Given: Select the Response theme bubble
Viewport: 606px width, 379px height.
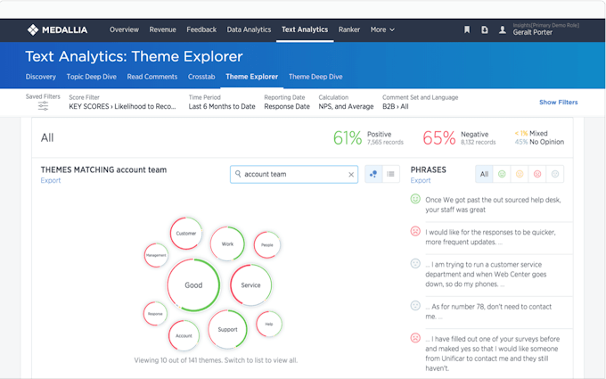Looking at the screenshot, I should (155, 314).
